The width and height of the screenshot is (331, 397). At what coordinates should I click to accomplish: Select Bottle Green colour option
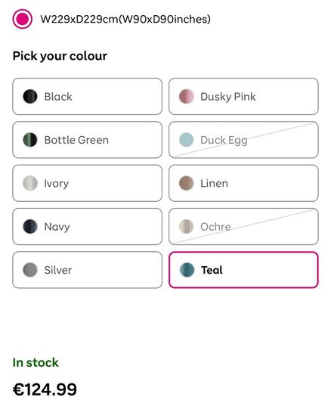point(88,140)
